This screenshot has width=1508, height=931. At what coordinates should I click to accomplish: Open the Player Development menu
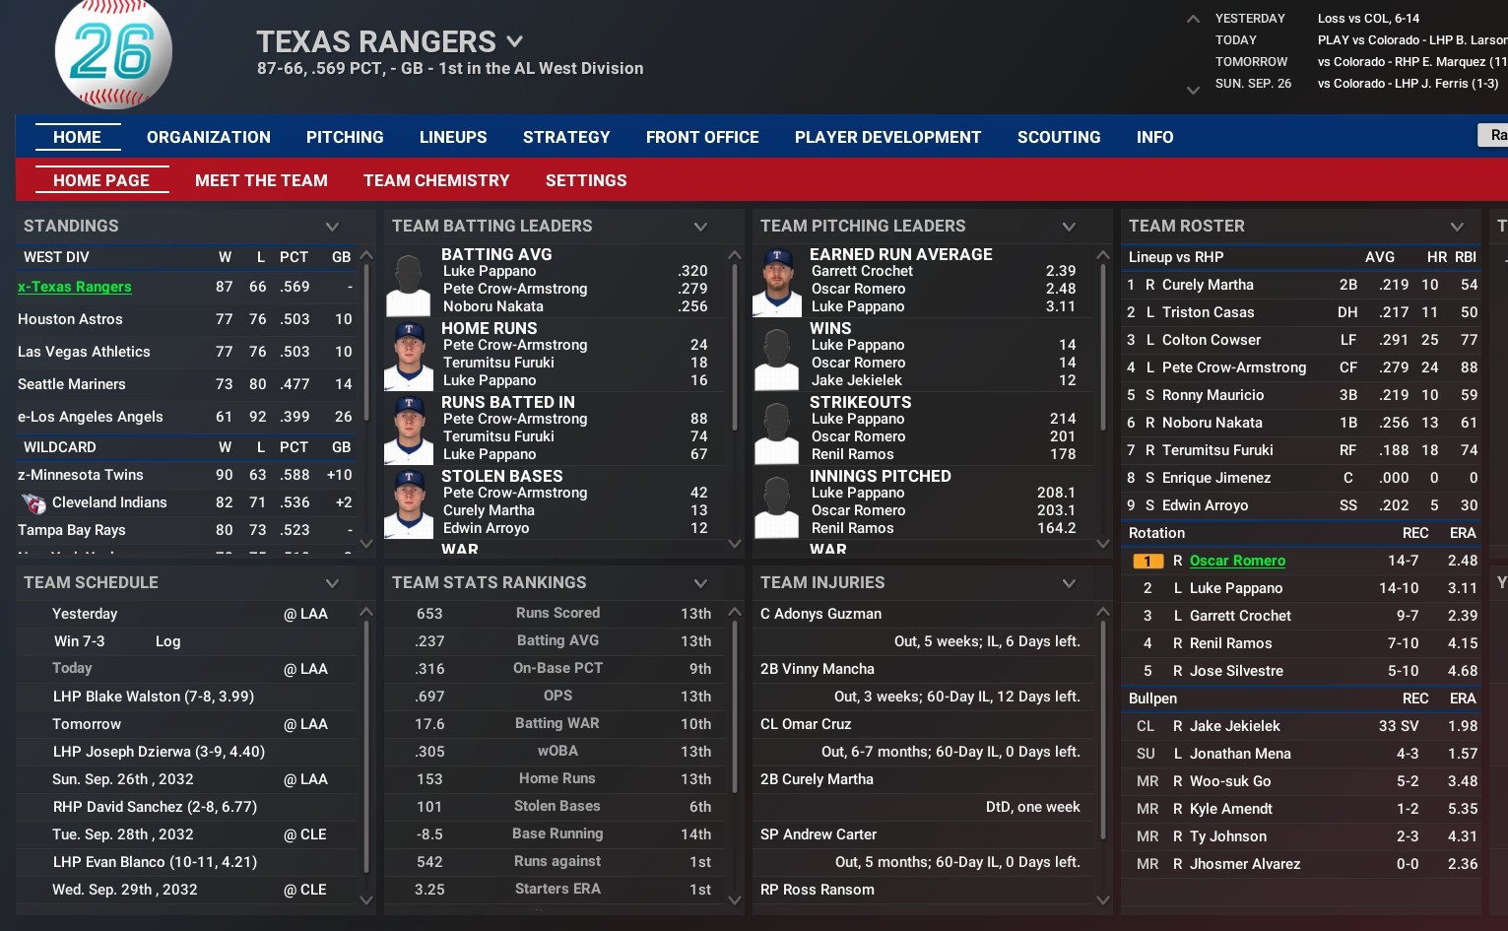tap(888, 137)
